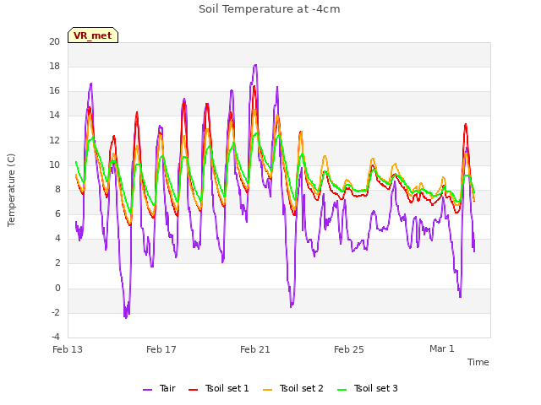Click the Feb 17 x-axis label

click(161, 349)
